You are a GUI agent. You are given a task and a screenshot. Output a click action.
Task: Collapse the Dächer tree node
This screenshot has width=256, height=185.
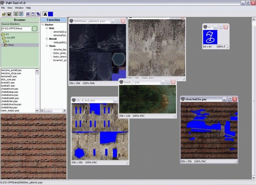coord(43,25)
